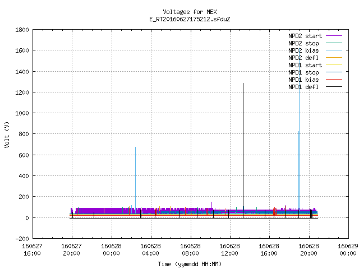Screen dimensions: 359x269
Task: Click the 'NPD1 start' legend label
Action: coord(305,65)
